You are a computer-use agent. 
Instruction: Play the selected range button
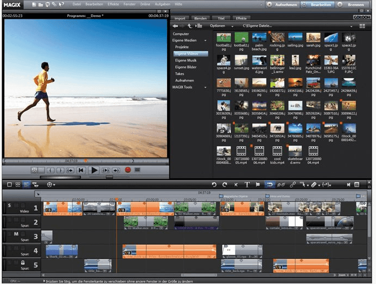(x=106, y=170)
